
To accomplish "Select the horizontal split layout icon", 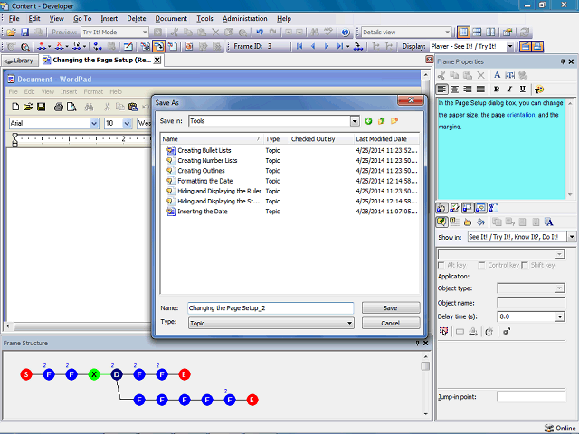I will pos(477,33).
